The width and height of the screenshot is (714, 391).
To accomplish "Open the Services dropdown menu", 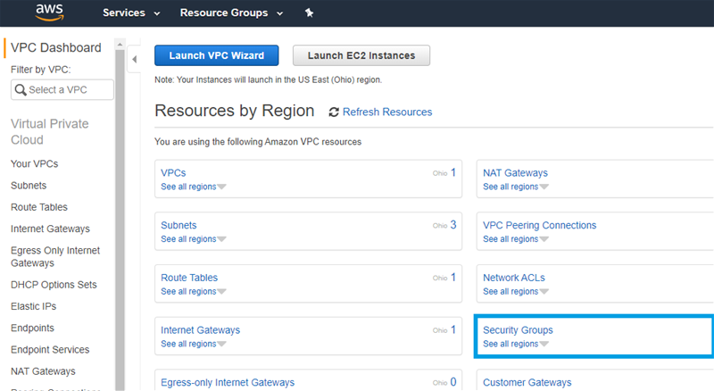I will point(131,13).
